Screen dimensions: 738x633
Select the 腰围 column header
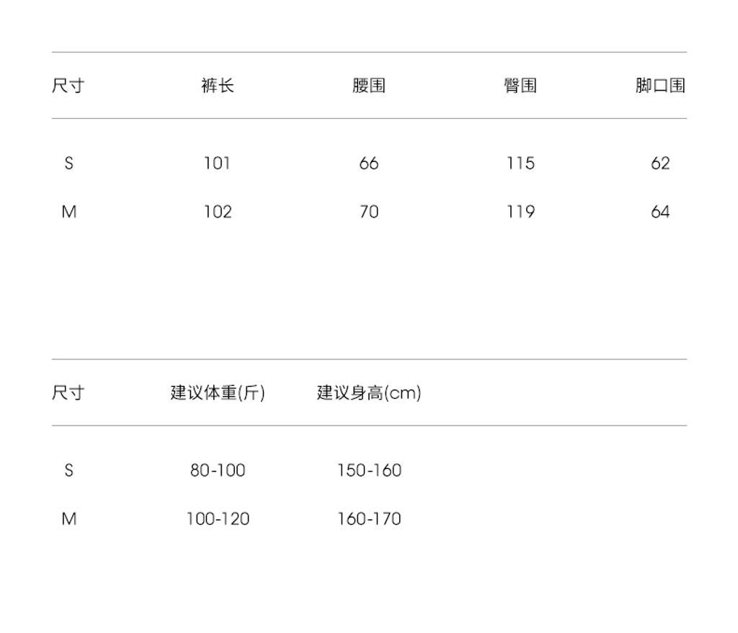point(368,86)
